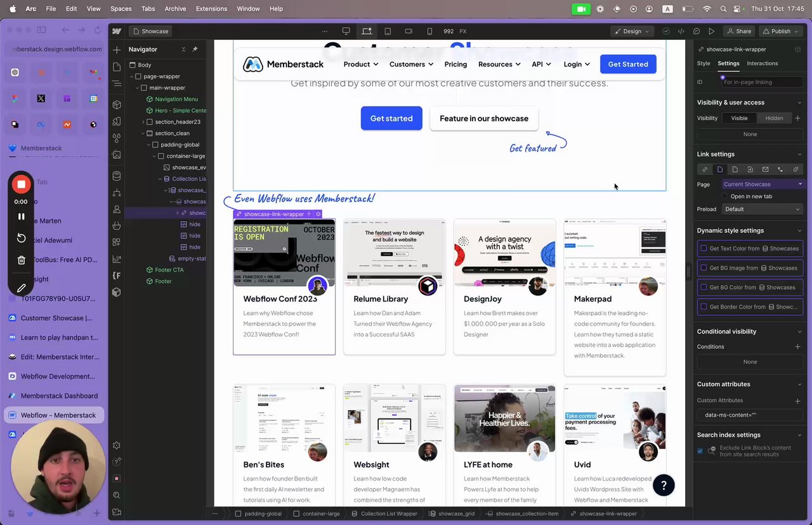
Task: Open the Apps panel icon
Action: [116, 242]
